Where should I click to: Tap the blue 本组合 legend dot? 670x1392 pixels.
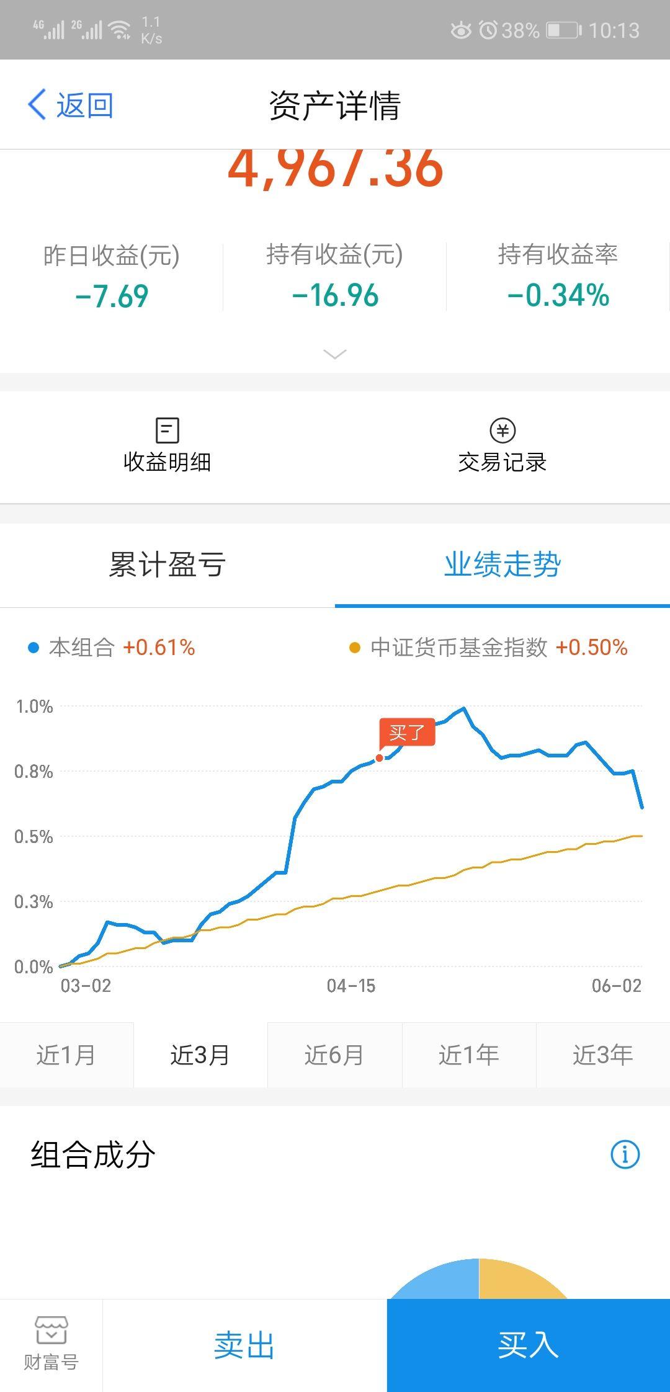(34, 648)
